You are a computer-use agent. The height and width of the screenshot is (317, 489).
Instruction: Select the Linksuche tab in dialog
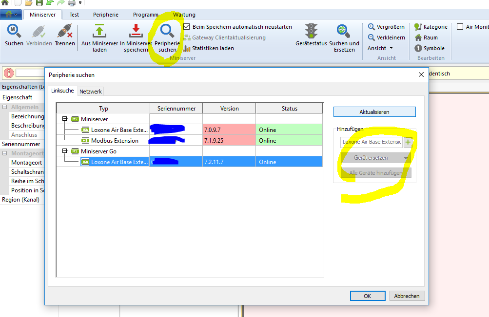tap(62, 91)
